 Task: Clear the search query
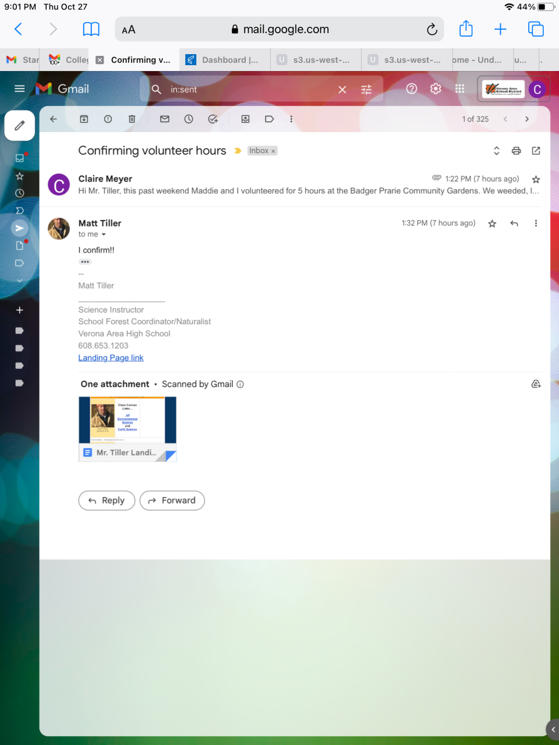342,90
